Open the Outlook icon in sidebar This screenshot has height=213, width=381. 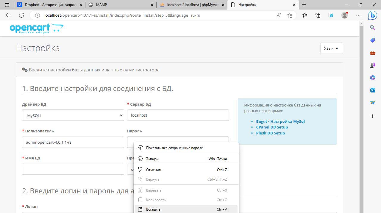tap(372, 90)
